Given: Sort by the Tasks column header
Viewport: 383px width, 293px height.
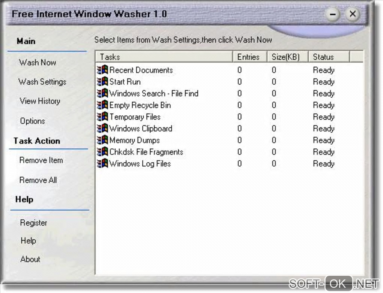Looking at the screenshot, I should point(164,57).
